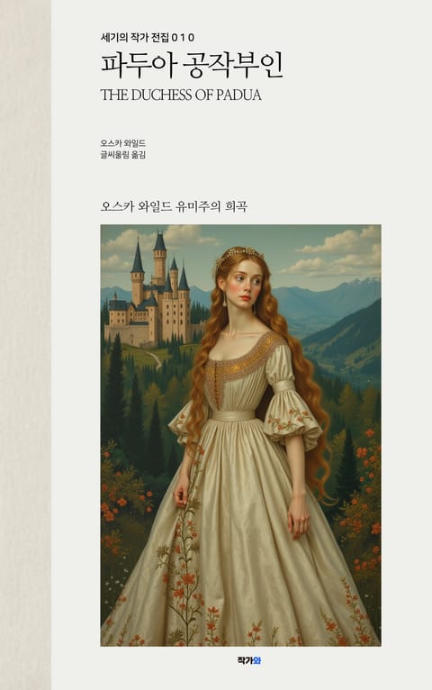
Task: Click the series label 세기의 작가 전집 010
Action: pos(148,38)
